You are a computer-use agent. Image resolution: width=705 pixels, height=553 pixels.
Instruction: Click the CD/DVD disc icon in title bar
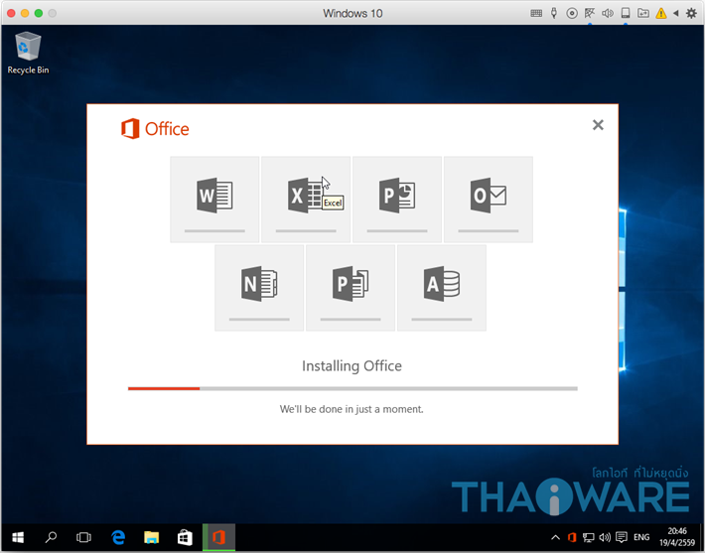point(572,13)
